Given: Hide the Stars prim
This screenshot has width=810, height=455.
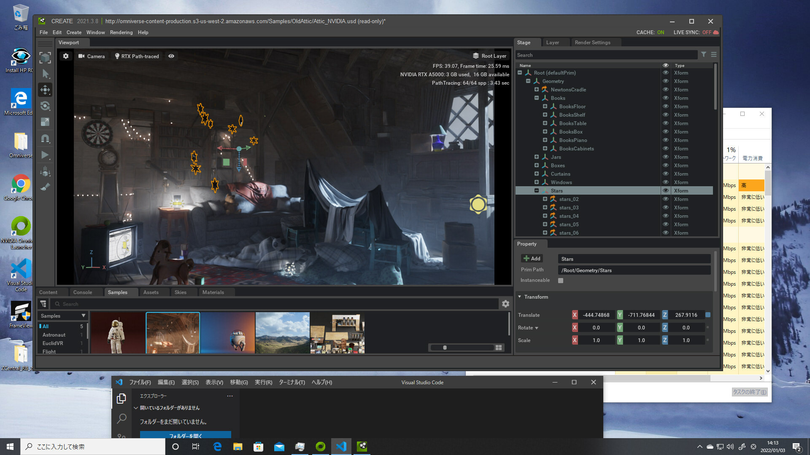Looking at the screenshot, I should click(666, 190).
